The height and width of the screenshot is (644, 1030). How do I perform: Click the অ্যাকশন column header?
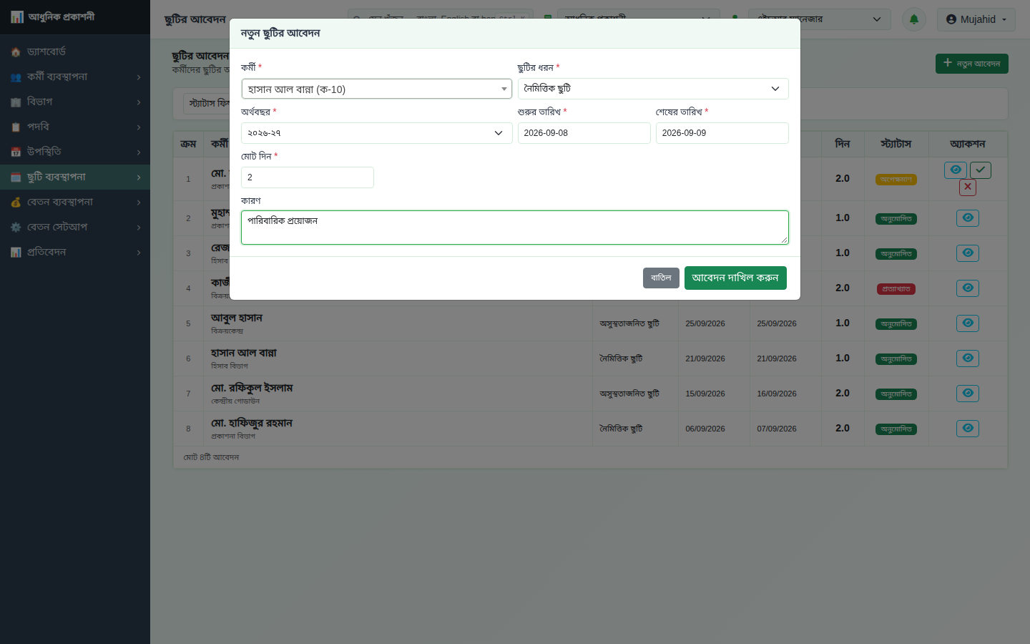(968, 144)
